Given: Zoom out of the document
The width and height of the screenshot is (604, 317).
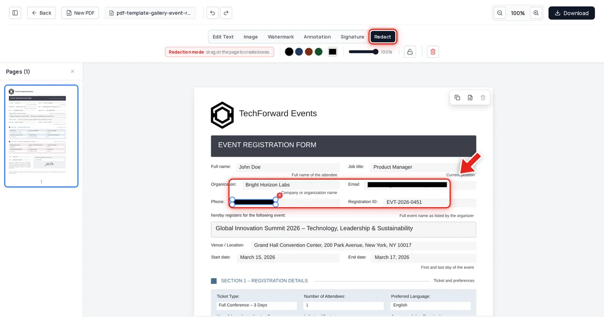Looking at the screenshot, I should tap(500, 13).
